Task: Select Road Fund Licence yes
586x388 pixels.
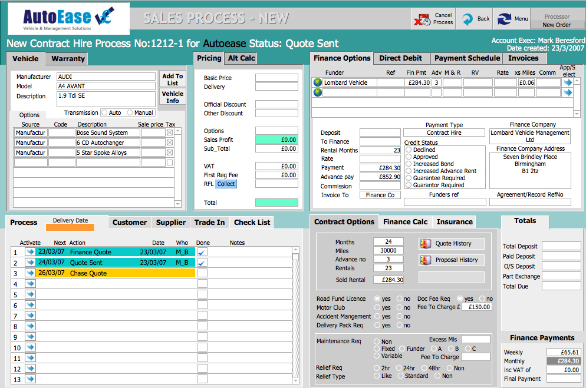Action: click(377, 299)
